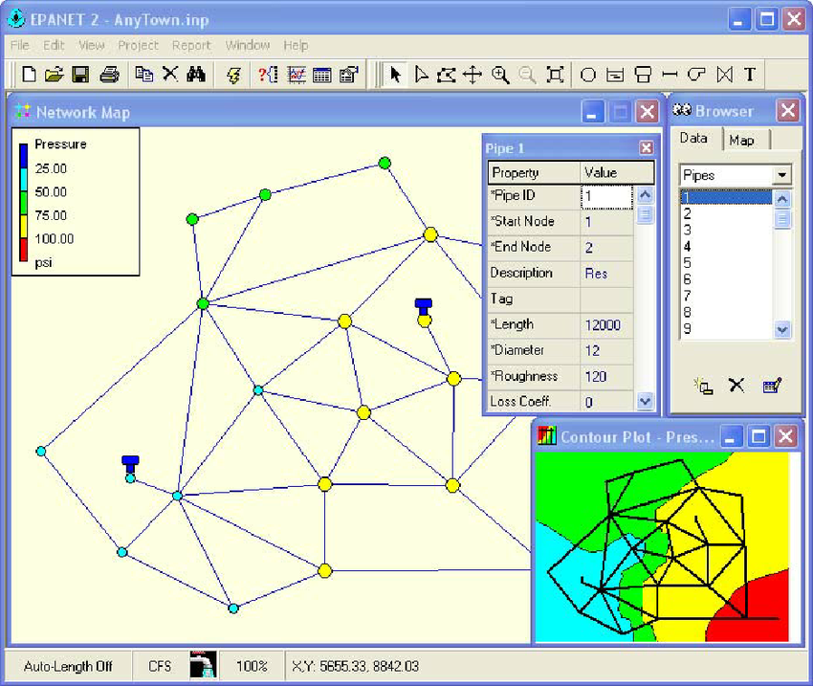The height and width of the screenshot is (686, 813).
Task: Click the 100% zoom level in status bar
Action: click(x=252, y=666)
